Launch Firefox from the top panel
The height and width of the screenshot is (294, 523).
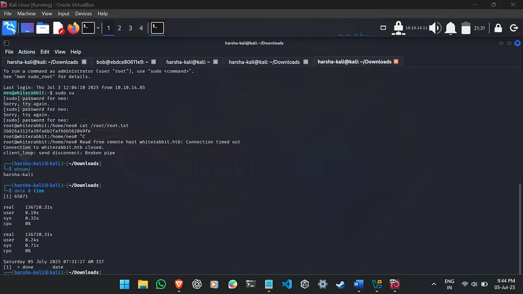click(73, 28)
